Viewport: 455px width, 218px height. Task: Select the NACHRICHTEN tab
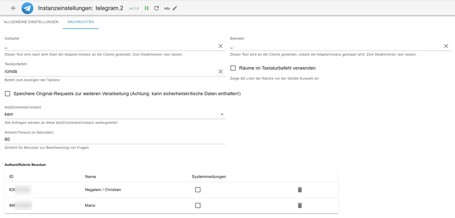tap(80, 22)
